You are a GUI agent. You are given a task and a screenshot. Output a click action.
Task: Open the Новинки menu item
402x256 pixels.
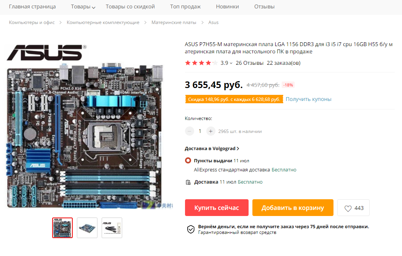(x=227, y=7)
